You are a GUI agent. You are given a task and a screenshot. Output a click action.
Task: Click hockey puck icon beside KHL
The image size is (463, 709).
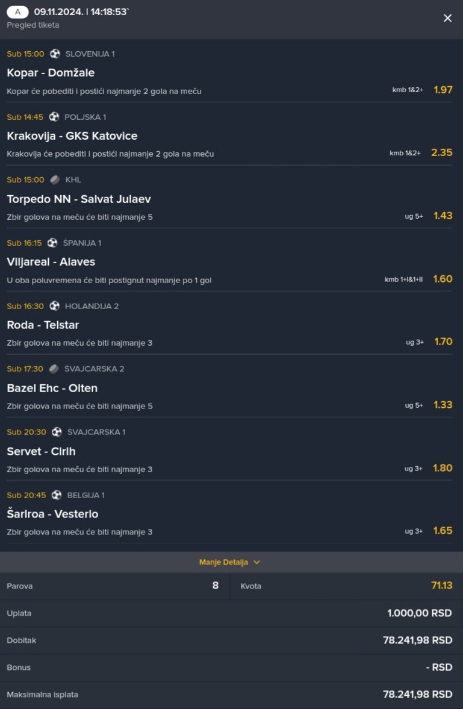tap(55, 180)
